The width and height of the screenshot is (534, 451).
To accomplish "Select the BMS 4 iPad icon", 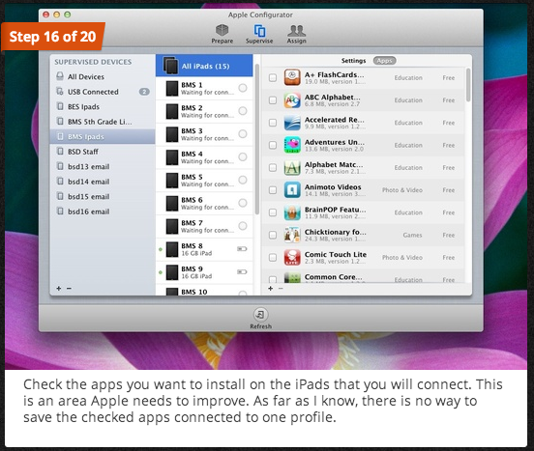I will pos(172,157).
